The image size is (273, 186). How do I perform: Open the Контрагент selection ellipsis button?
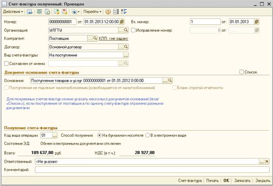[90, 39]
